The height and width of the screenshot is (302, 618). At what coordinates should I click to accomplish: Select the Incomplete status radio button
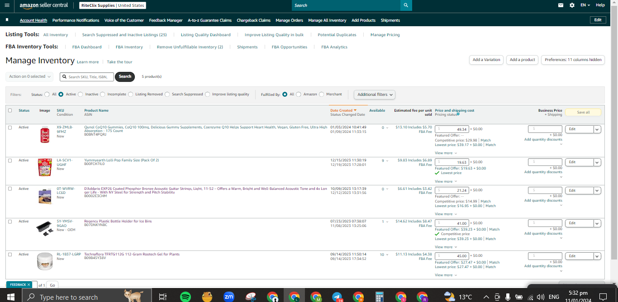(103, 94)
